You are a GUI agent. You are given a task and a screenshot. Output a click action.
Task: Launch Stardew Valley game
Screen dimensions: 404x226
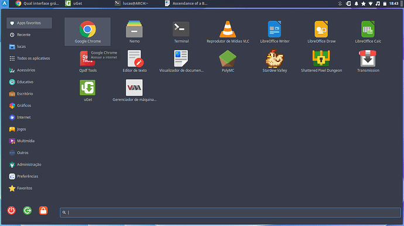click(x=275, y=61)
